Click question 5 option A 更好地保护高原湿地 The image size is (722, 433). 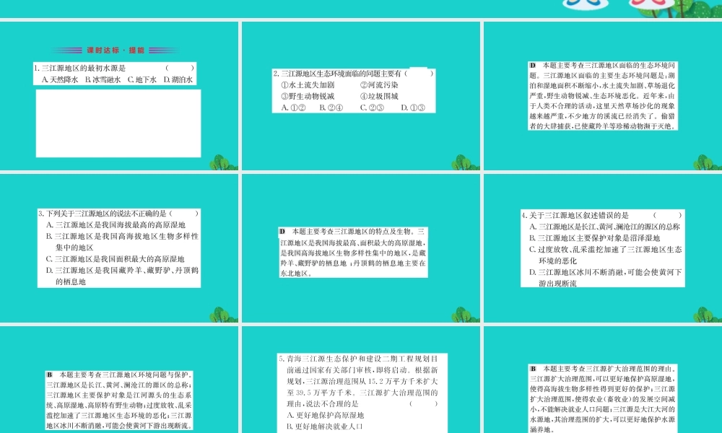[325, 415]
